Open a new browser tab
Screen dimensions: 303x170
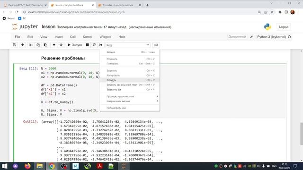click(147, 5)
